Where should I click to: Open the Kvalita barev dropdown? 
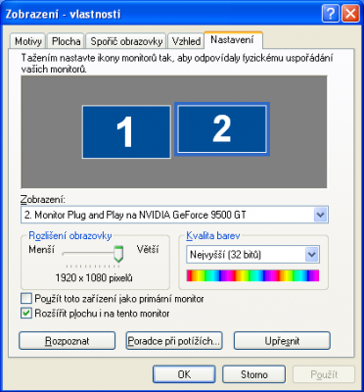(252, 255)
